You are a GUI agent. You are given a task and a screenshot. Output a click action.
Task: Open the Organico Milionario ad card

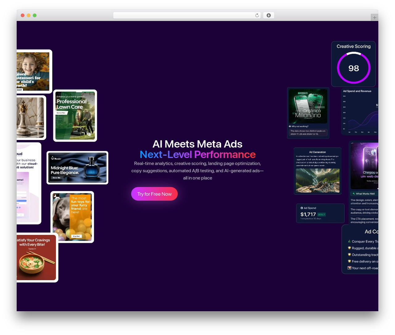[308, 113]
